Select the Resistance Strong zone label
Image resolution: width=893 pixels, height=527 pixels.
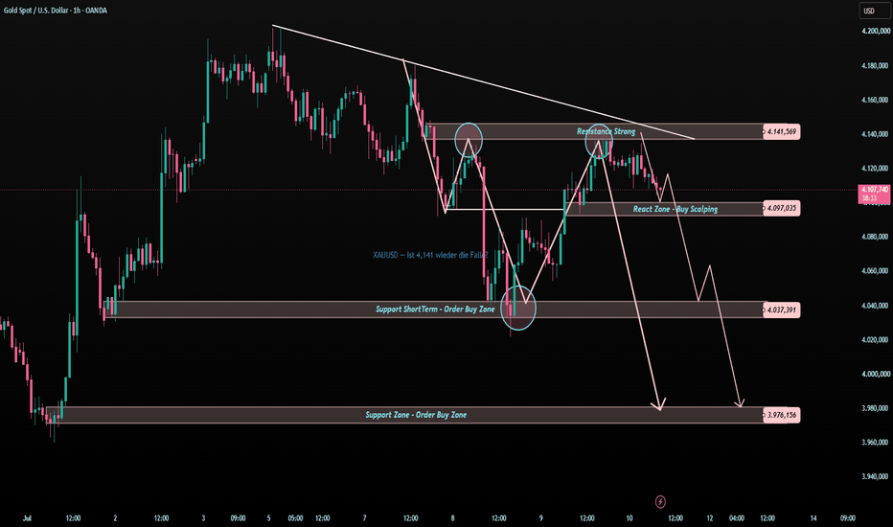point(606,131)
